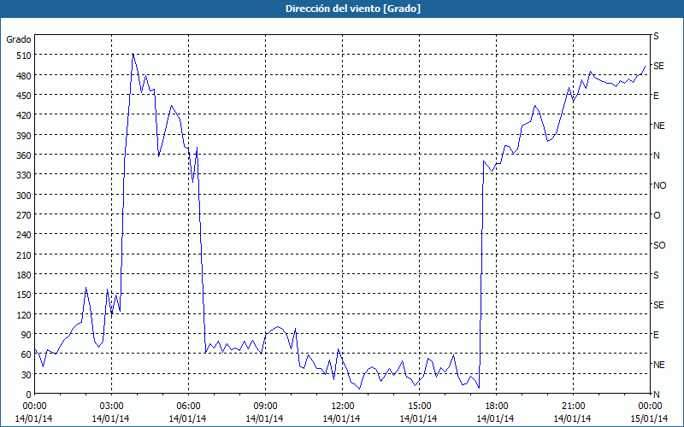The height and width of the screenshot is (427, 684).
Task: Pick the 330 degree axis label
Action: pos(24,175)
